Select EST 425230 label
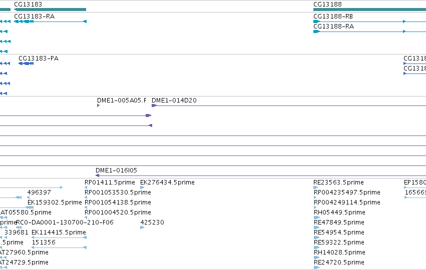Viewport: 426px width, 270px height. tap(152, 222)
